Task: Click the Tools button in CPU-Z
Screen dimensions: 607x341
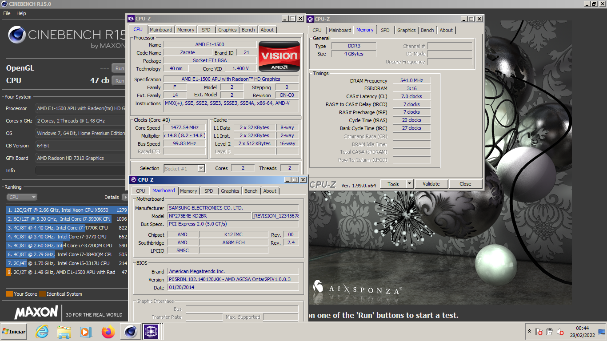Action: point(393,184)
